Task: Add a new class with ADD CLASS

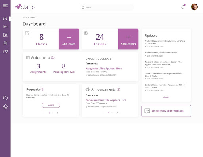Action: [69, 39]
